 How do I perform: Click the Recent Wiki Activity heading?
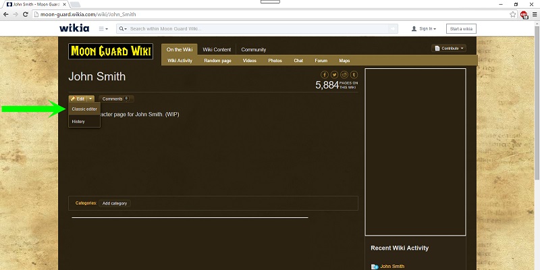[400, 248]
